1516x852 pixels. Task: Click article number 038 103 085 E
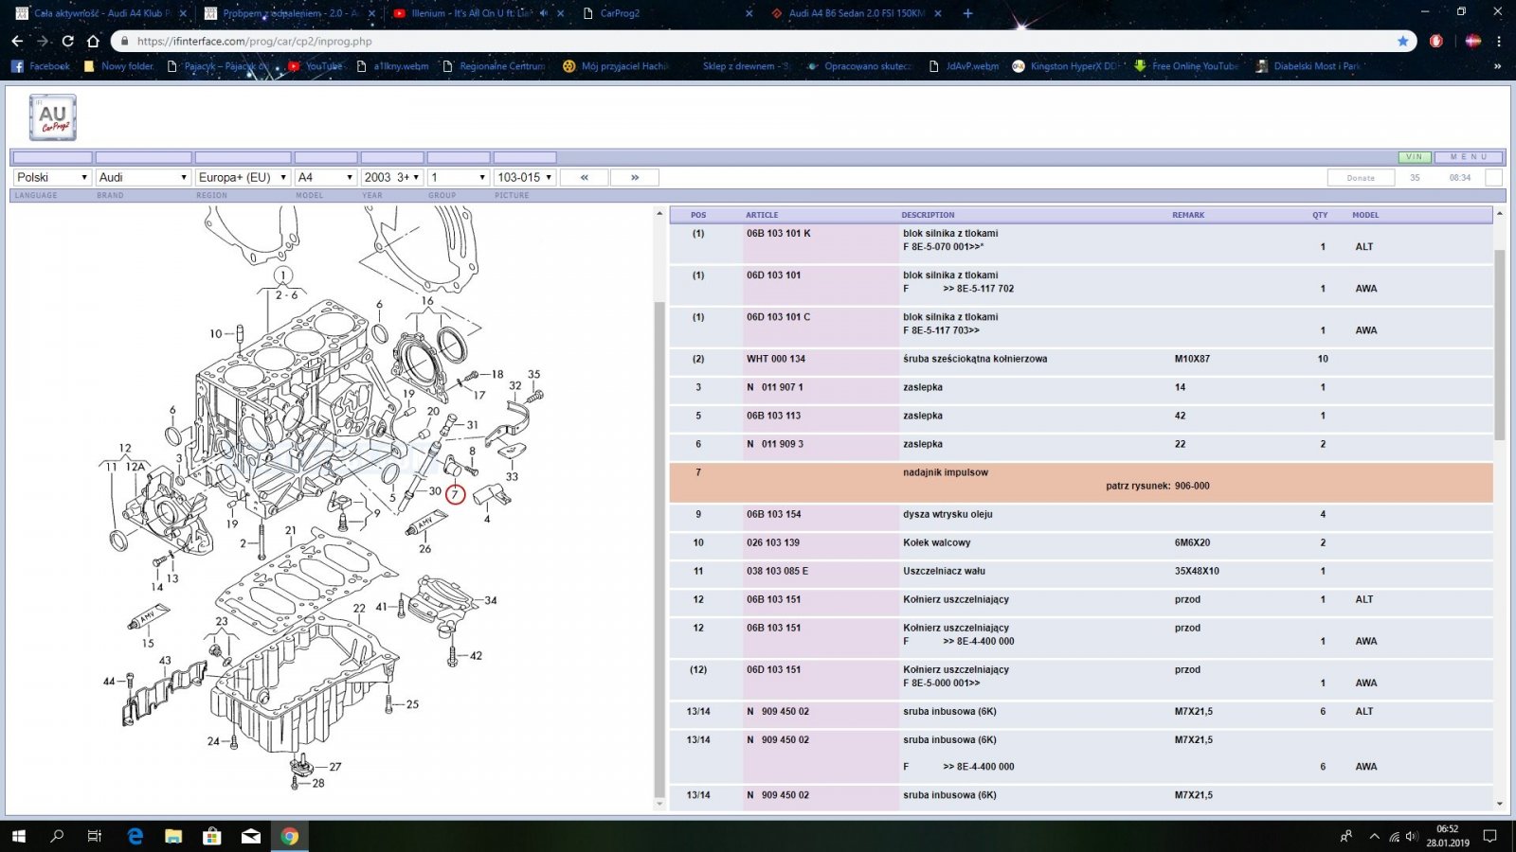click(777, 571)
